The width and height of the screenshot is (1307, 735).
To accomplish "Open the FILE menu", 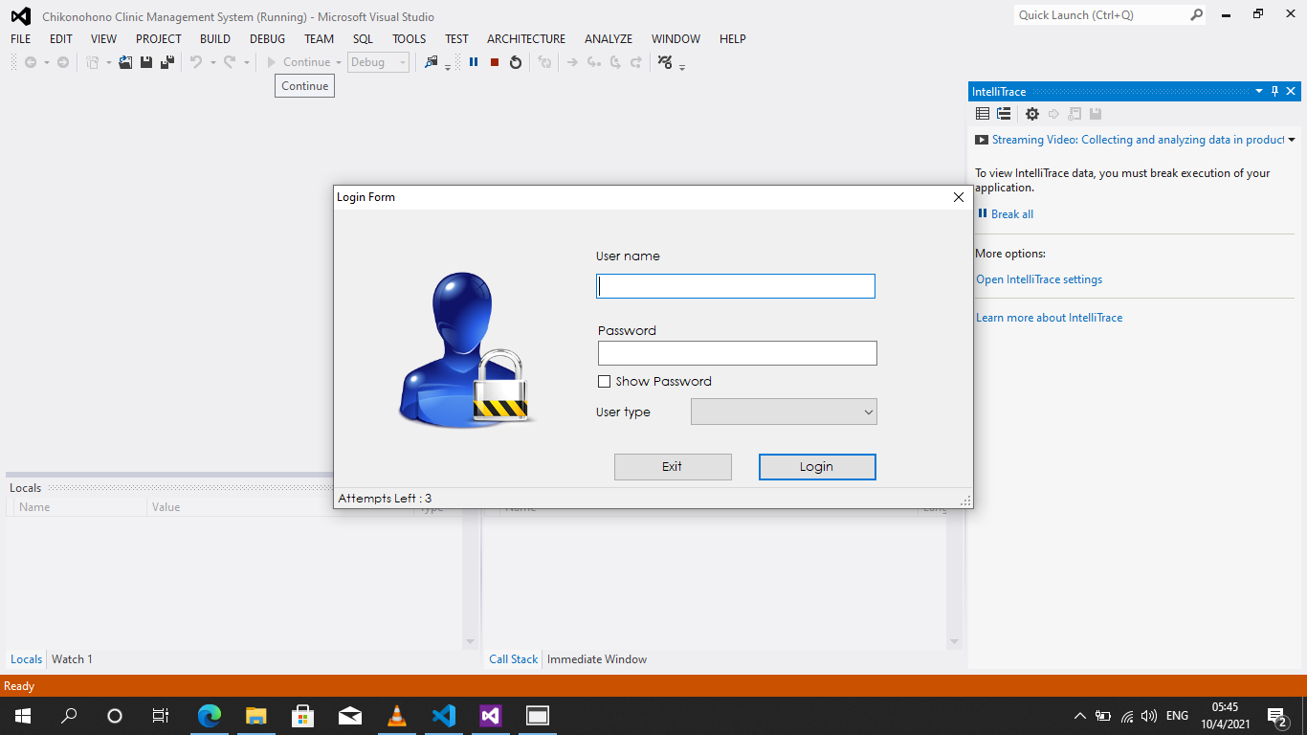I will pyautogui.click(x=21, y=39).
